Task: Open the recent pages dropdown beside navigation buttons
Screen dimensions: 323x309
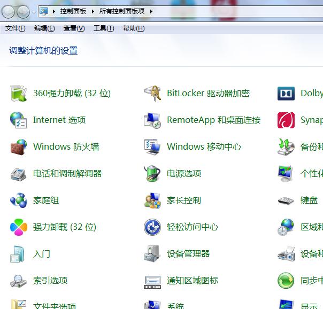Action: pyautogui.click(x=34, y=11)
